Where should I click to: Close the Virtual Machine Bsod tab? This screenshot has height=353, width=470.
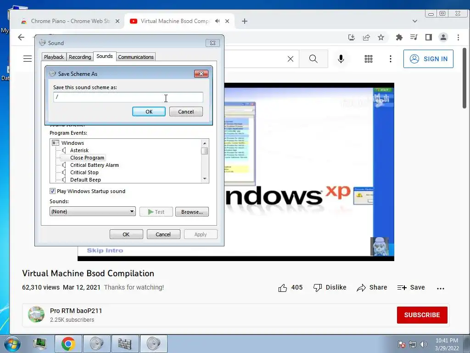coord(227,21)
